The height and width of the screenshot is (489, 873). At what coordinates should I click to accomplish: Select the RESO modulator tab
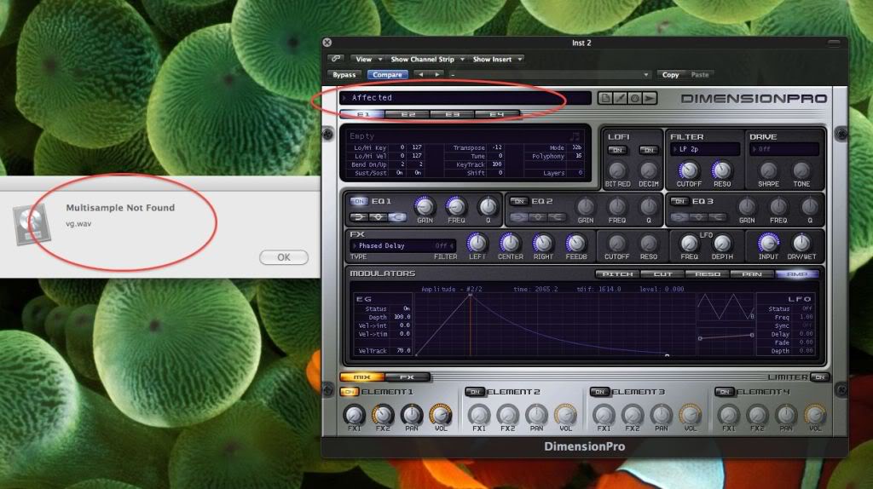(707, 273)
